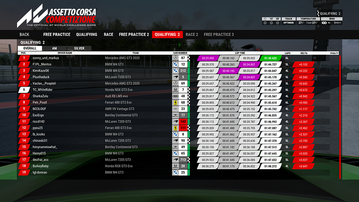
Task: Select driver riccd143
Action: click(x=39, y=122)
